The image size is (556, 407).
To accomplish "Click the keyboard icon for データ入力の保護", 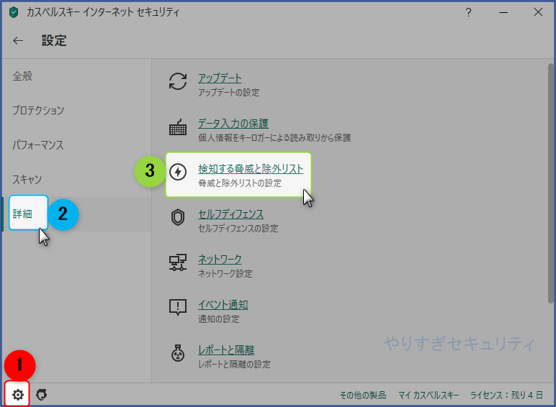I will click(178, 127).
